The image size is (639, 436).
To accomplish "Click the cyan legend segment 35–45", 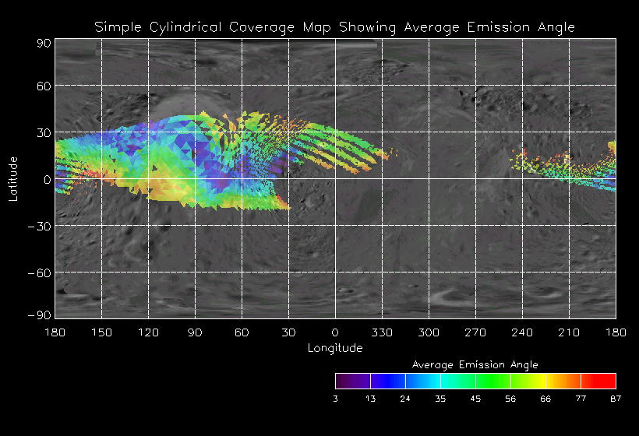I will point(458,381).
